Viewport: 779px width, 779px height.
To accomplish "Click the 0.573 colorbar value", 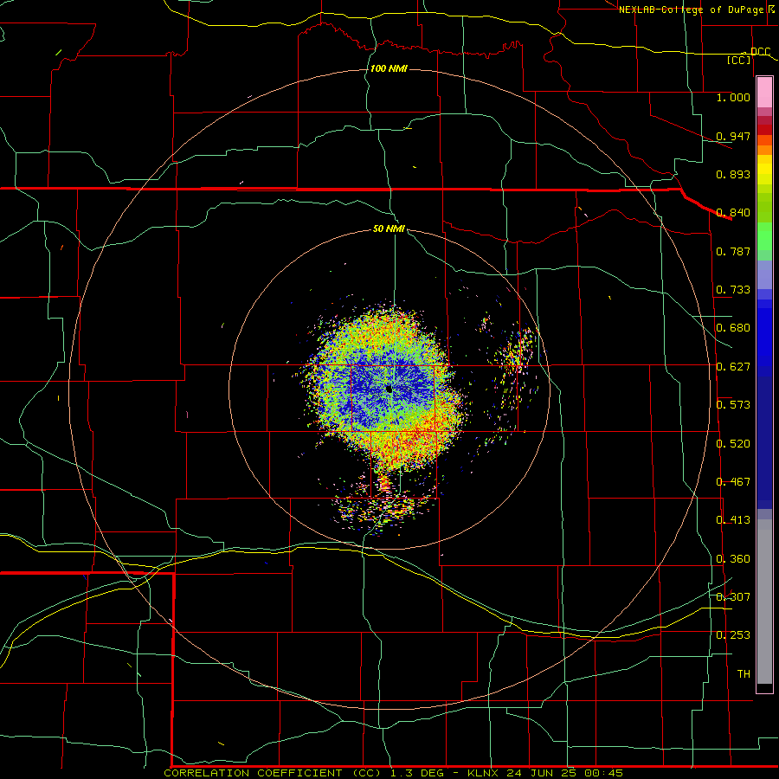I will click(x=733, y=405).
